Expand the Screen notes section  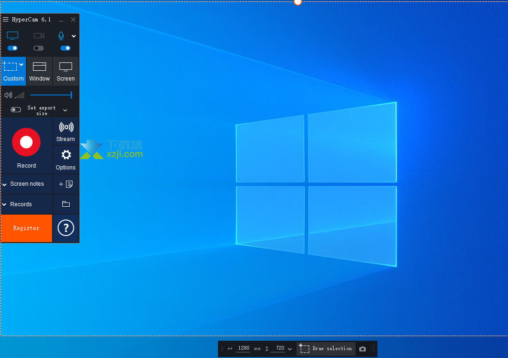(26, 184)
